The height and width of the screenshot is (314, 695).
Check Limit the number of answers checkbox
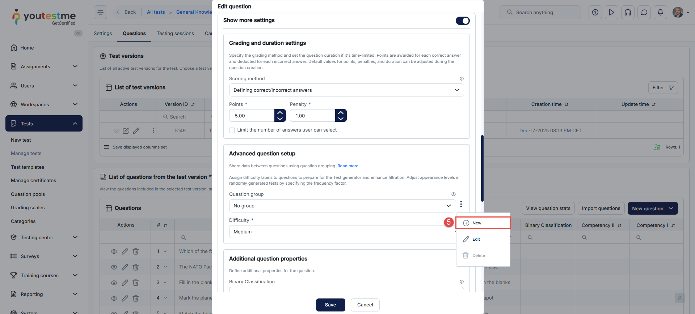click(x=232, y=130)
